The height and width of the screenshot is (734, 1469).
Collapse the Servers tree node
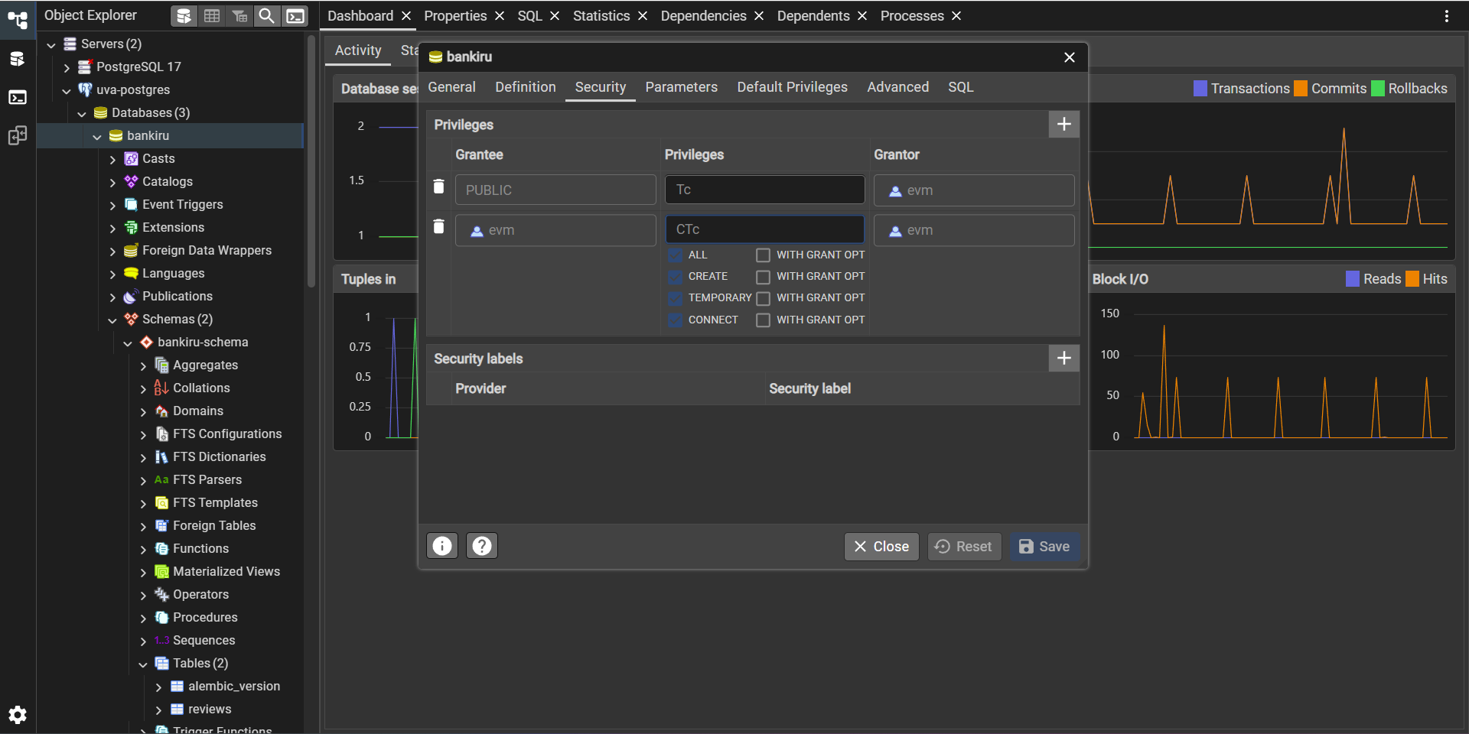[x=51, y=44]
